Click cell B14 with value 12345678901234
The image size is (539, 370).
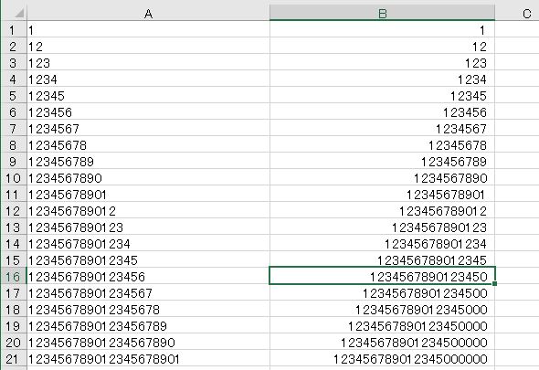pyautogui.click(x=382, y=243)
